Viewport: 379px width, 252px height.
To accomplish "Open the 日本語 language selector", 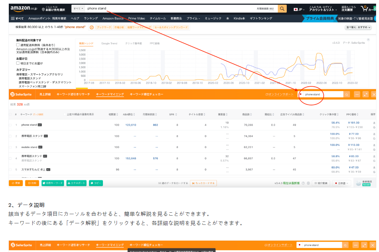I will pos(342,183).
